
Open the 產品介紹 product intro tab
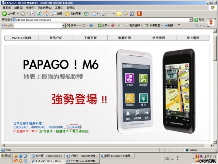click(x=56, y=38)
